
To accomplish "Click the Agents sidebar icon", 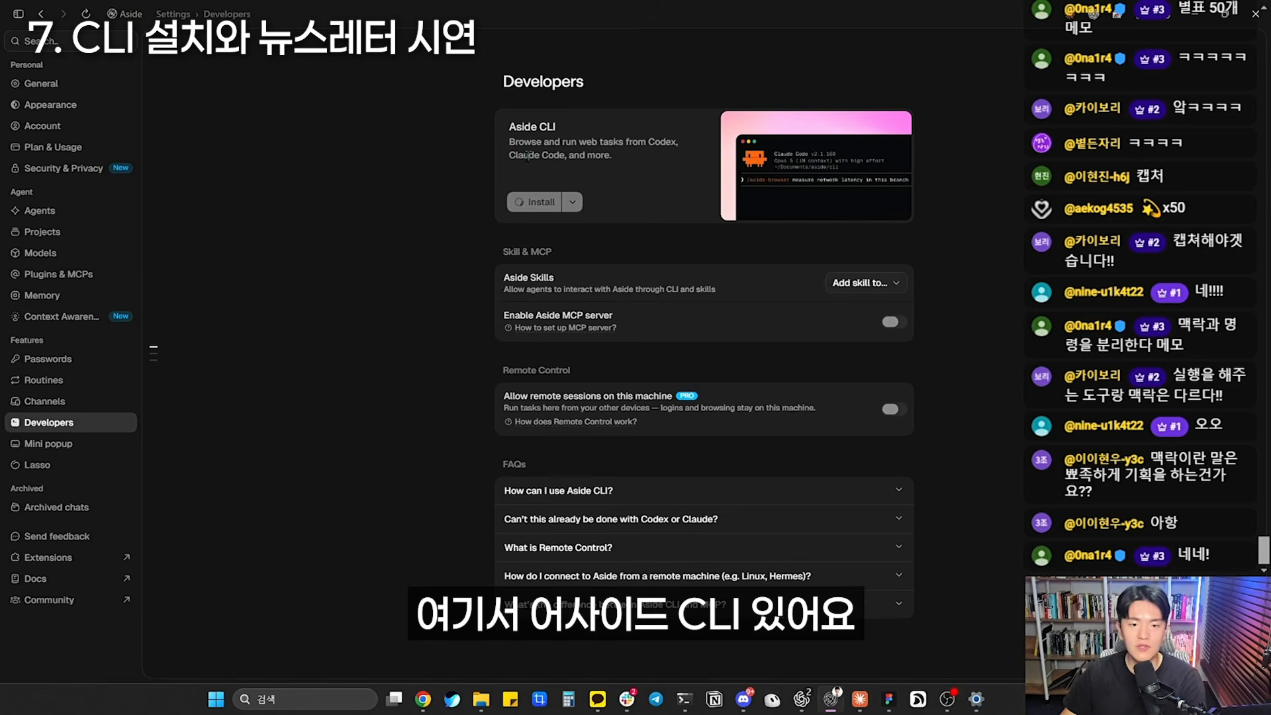I will tap(15, 211).
